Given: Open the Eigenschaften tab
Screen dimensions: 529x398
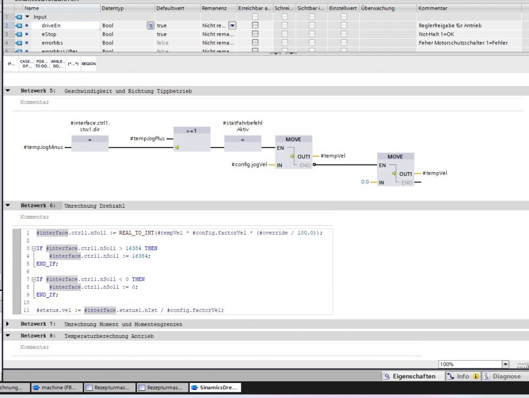Looking at the screenshot, I should click(410, 376).
